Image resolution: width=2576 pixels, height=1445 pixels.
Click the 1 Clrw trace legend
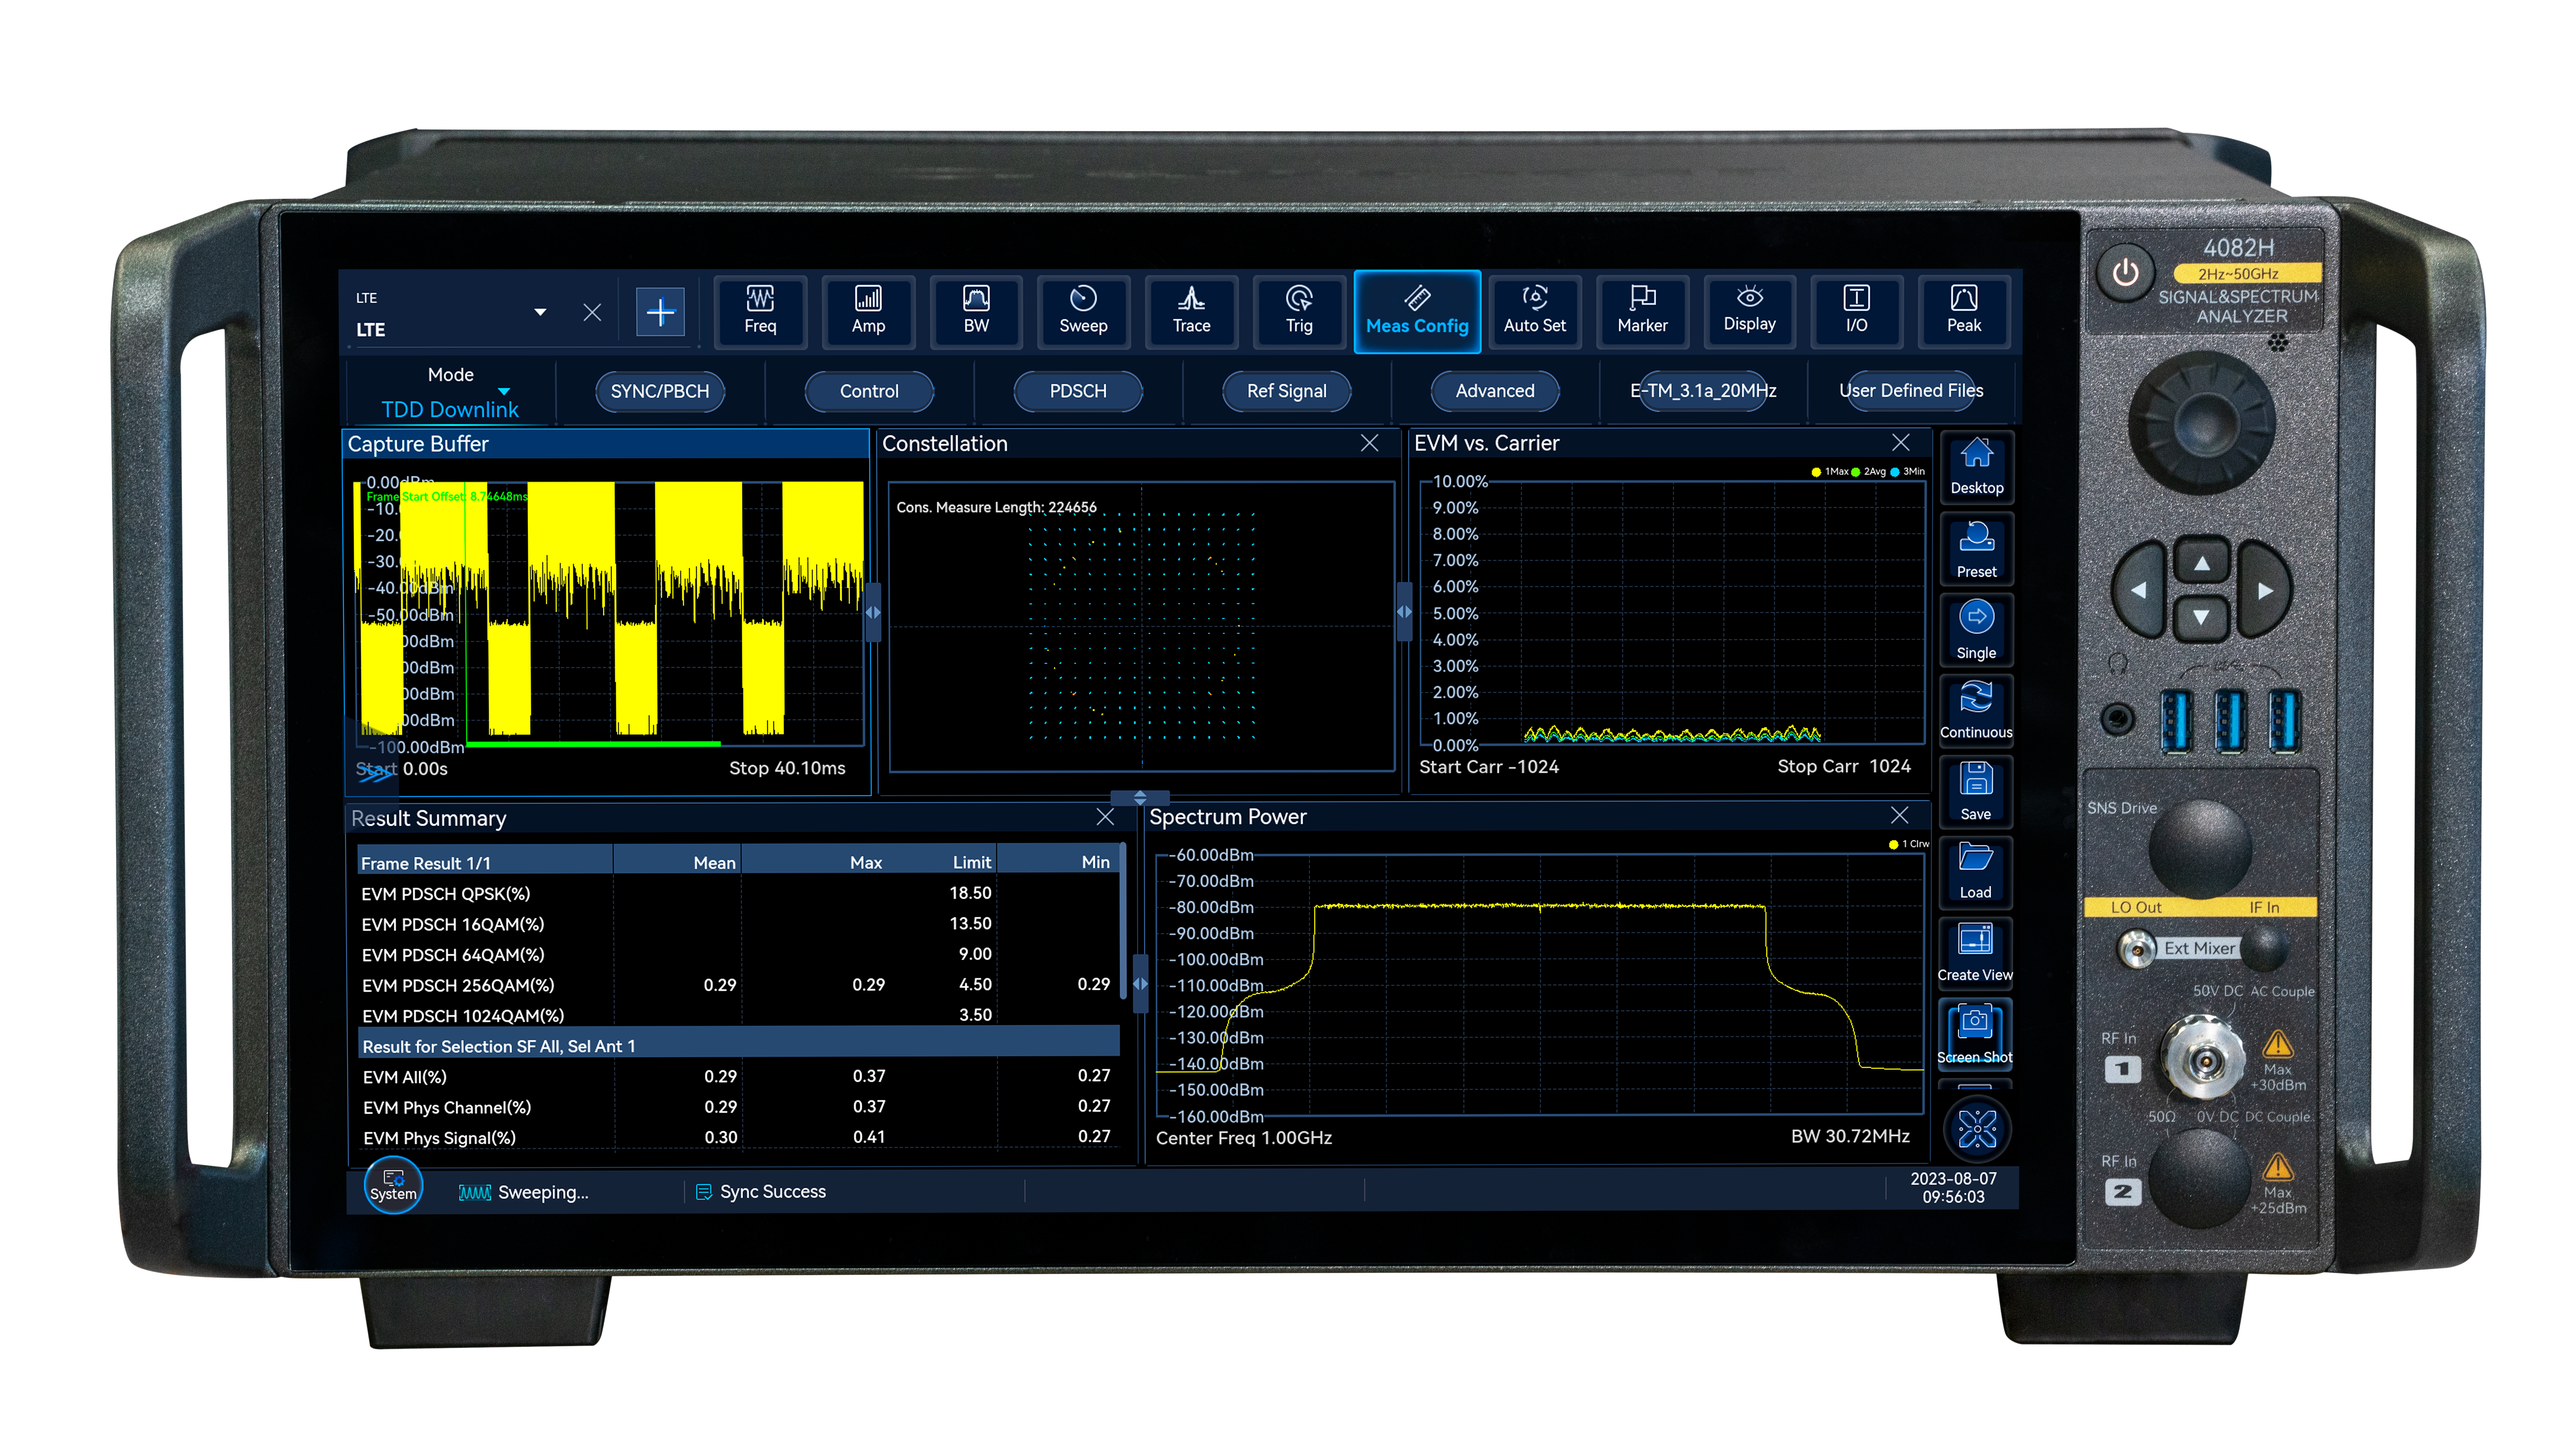click(x=1909, y=844)
